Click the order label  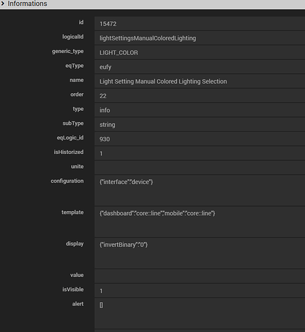coord(77,94)
